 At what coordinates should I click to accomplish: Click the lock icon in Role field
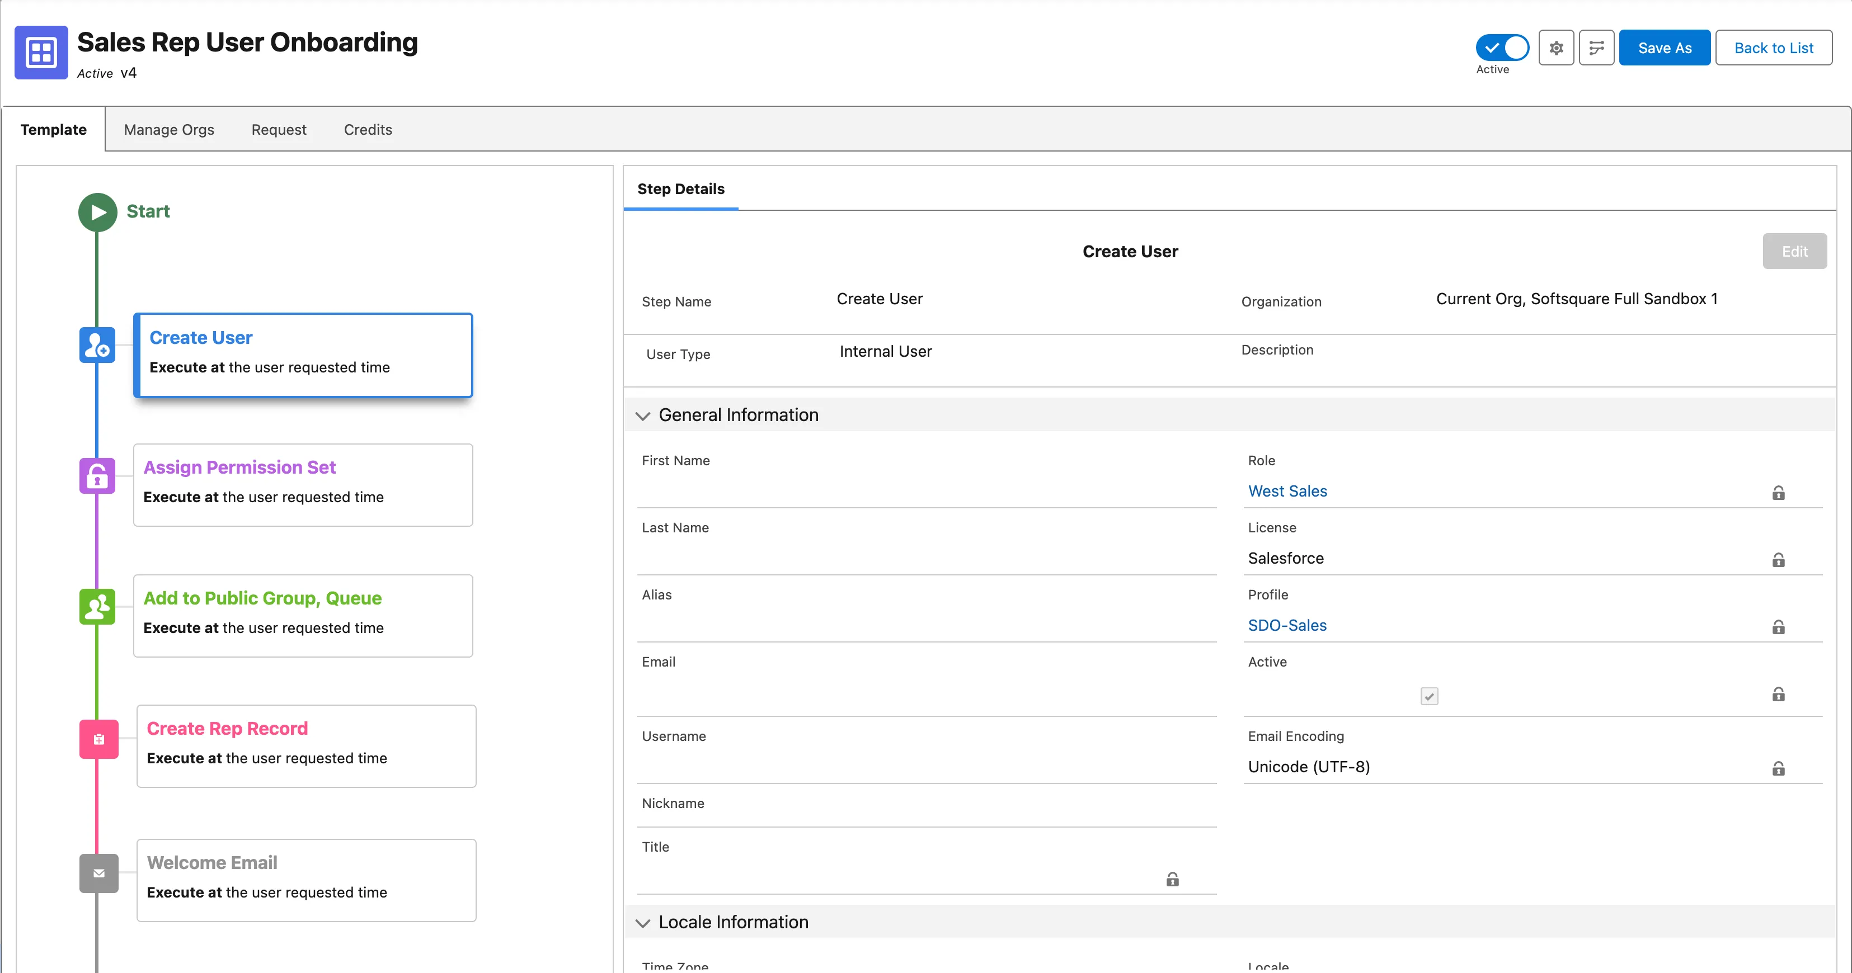(1778, 493)
